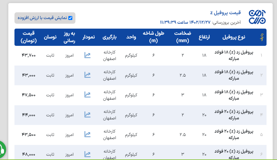The image size is (277, 160).
Task: Show chart icon for row 4 (Z 20, 2 mm)
Action: click(87, 115)
